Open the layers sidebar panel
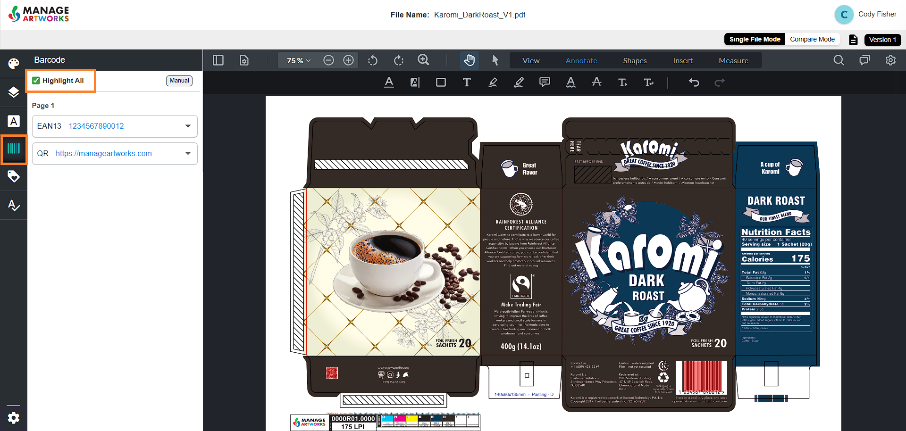Viewport: 906px width, 431px height. (14, 92)
